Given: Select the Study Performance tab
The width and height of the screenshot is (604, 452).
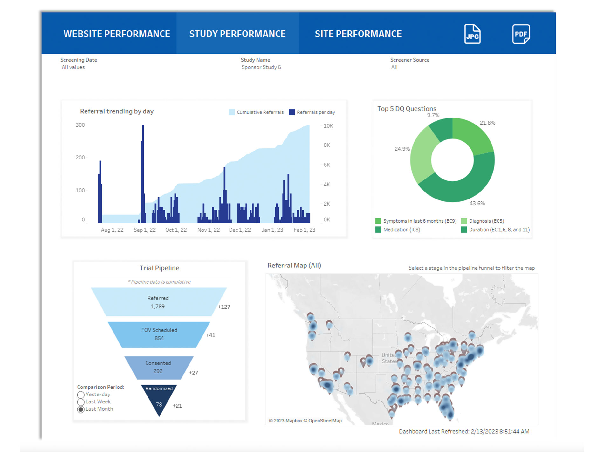Looking at the screenshot, I should [x=237, y=34].
